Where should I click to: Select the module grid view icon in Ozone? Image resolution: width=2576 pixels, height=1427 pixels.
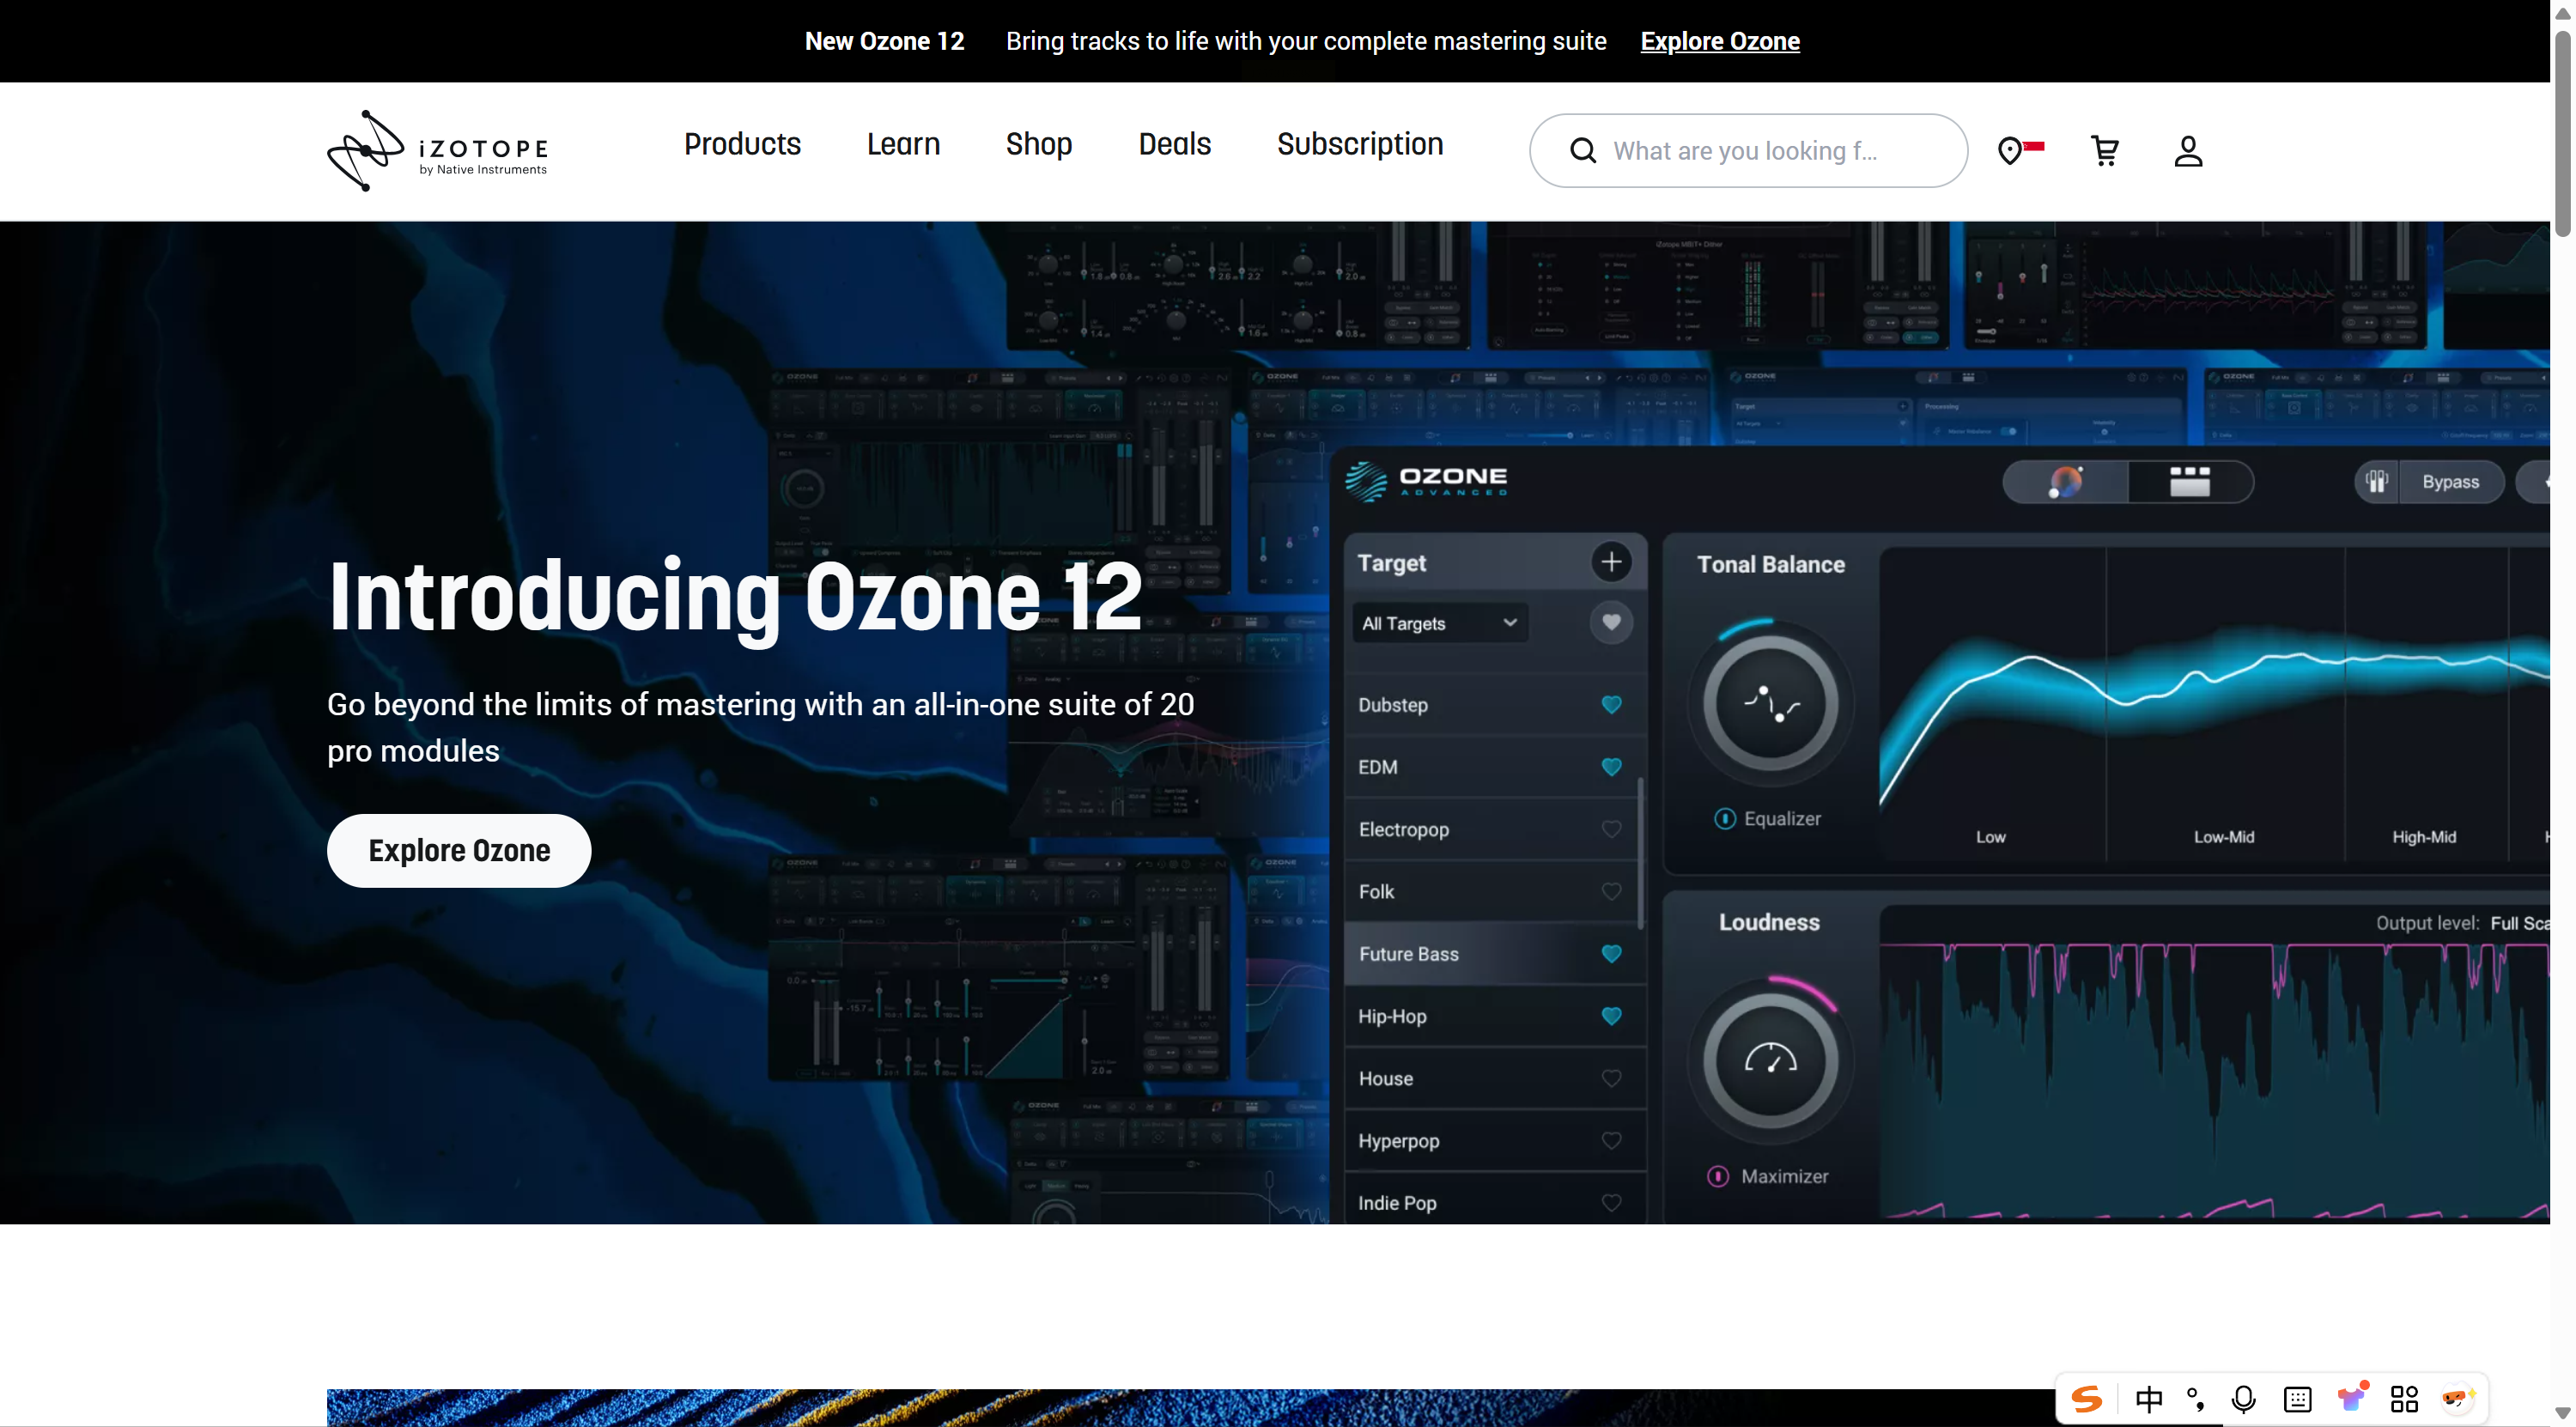[2190, 482]
